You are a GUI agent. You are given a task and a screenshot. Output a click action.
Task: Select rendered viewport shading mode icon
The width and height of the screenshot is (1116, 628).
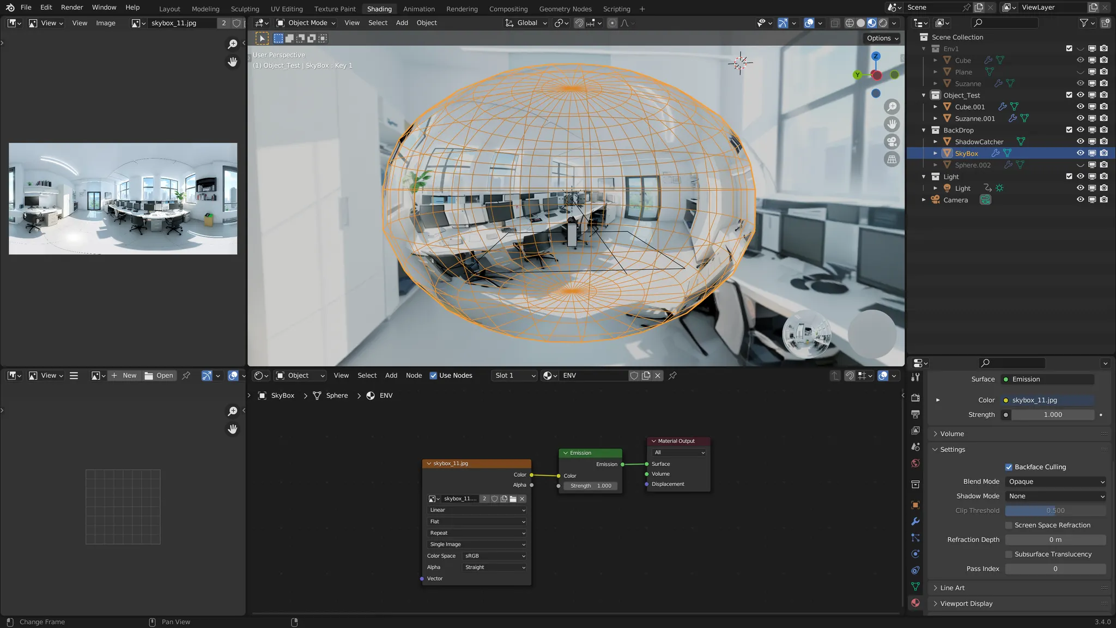(x=883, y=23)
